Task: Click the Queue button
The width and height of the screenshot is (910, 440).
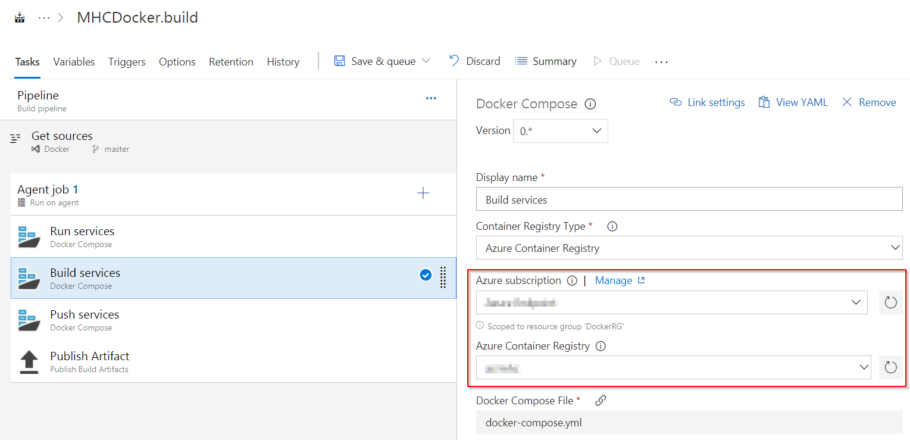Action: click(x=617, y=61)
